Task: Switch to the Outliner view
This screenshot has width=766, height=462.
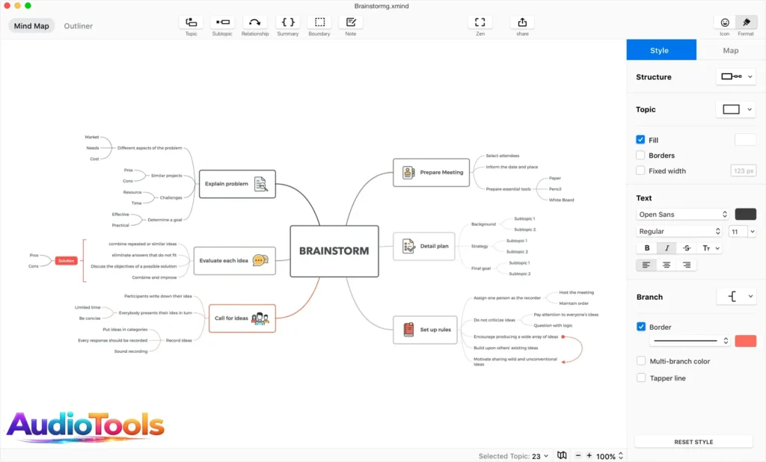Action: pos(78,25)
